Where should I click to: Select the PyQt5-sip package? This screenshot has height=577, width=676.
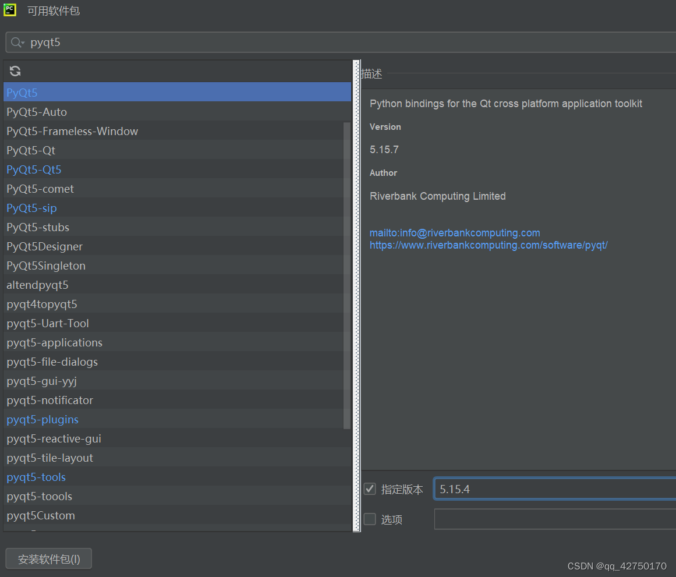click(177, 208)
